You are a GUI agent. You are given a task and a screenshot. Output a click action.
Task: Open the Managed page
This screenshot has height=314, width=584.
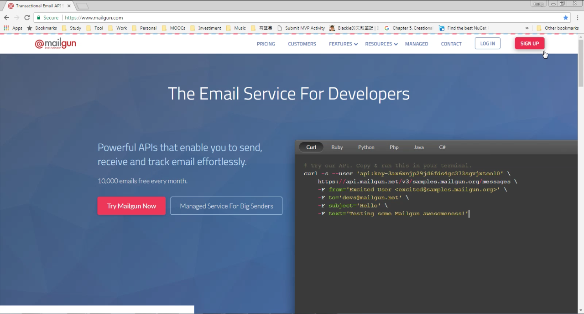(417, 44)
